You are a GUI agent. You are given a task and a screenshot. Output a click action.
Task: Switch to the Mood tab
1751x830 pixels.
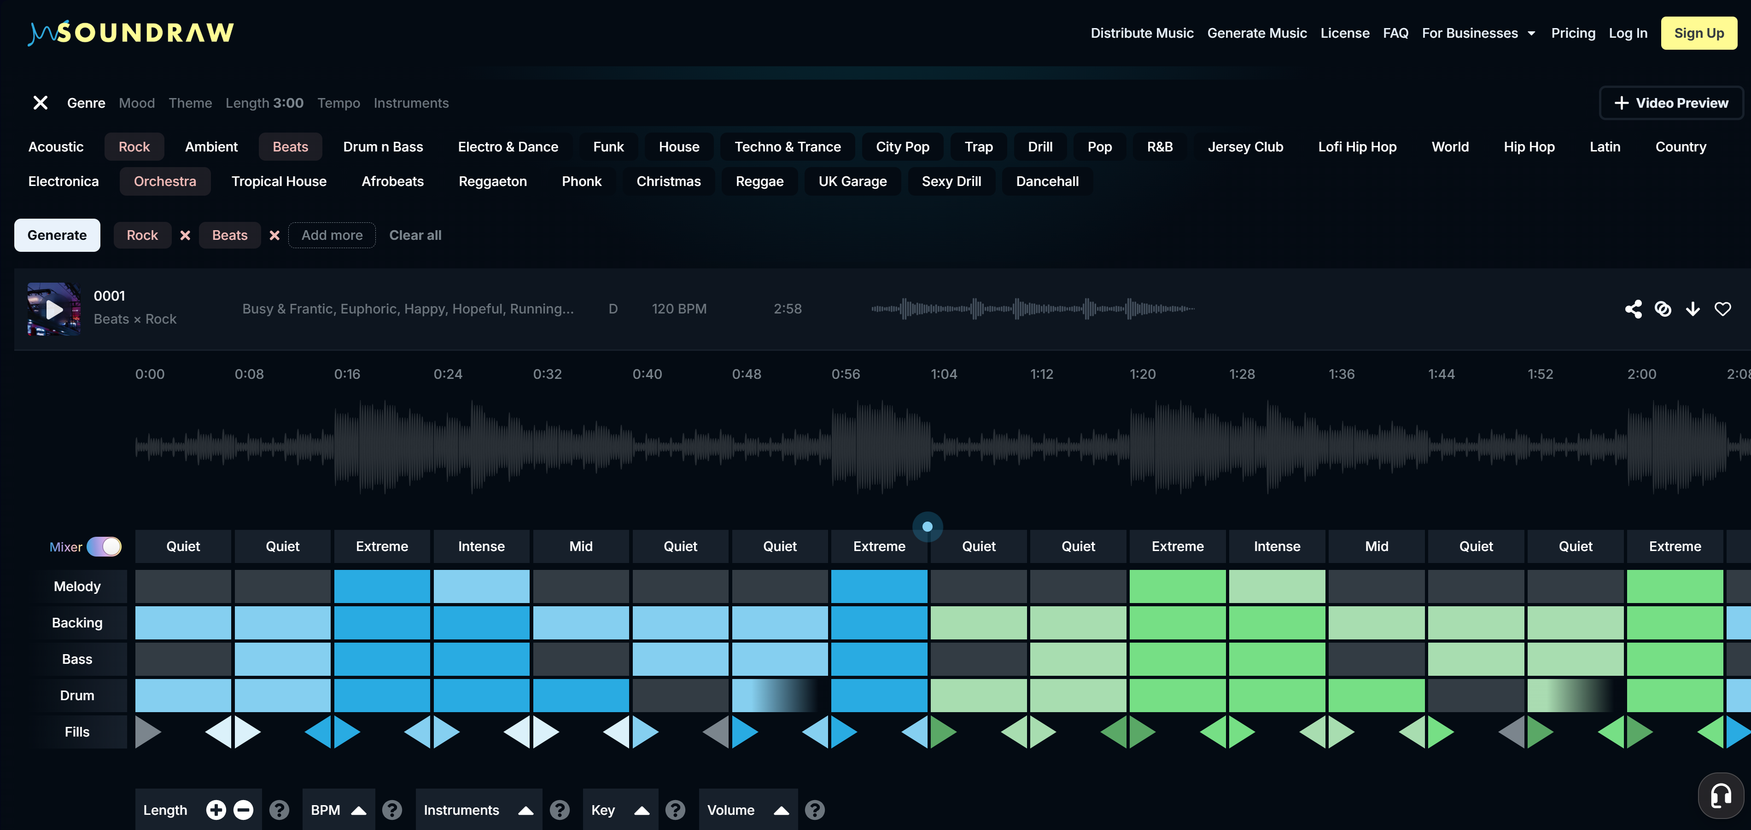coord(137,103)
